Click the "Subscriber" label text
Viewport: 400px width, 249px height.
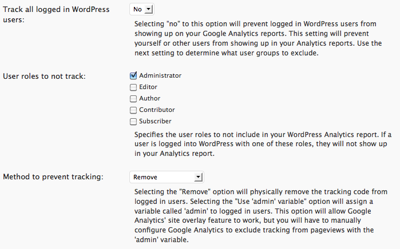click(155, 121)
